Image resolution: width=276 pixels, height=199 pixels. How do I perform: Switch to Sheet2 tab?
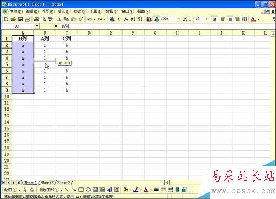(x=47, y=182)
